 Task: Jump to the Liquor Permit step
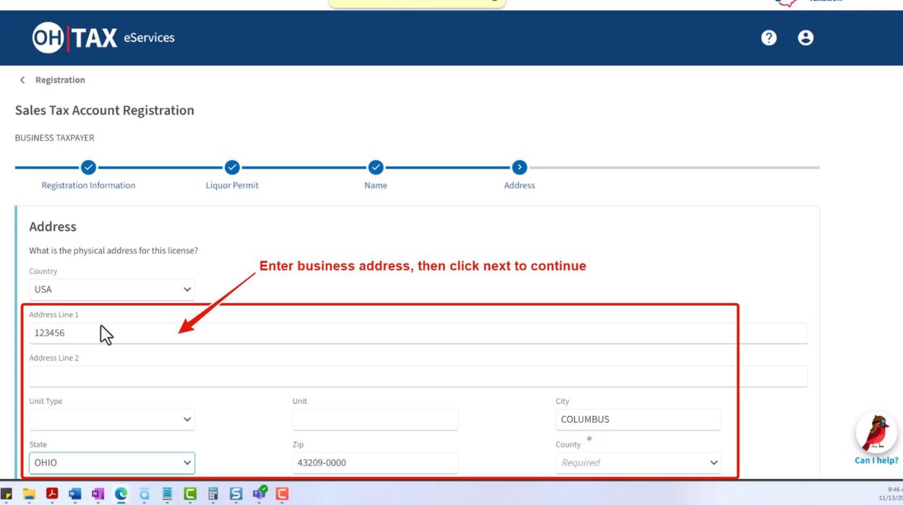pyautogui.click(x=232, y=167)
